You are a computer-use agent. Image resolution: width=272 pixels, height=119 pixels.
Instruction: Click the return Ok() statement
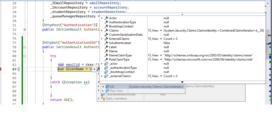click(62, 100)
